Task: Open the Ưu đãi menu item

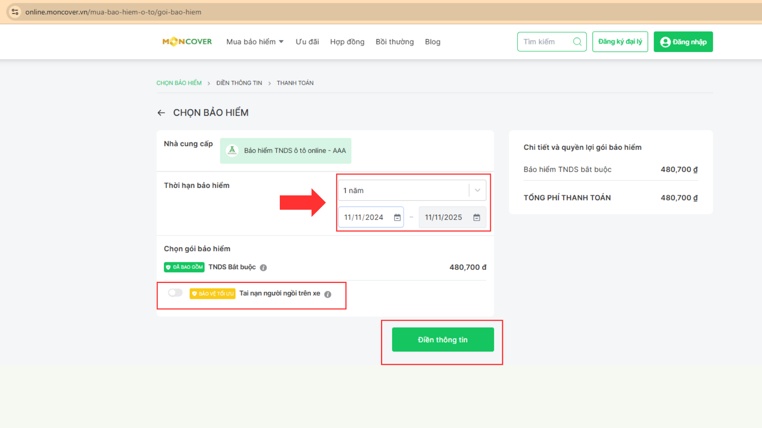Action: click(x=307, y=42)
